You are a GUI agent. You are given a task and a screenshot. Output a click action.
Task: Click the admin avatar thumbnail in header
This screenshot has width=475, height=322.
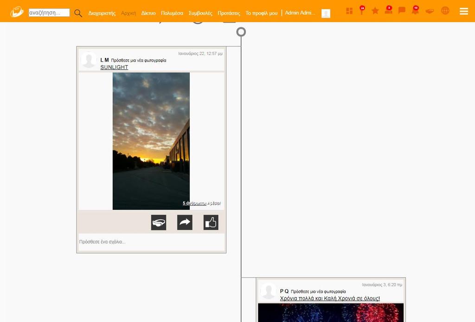pyautogui.click(x=326, y=13)
